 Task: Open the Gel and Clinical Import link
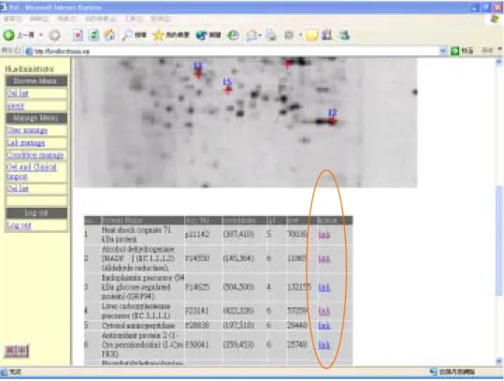[32, 172]
